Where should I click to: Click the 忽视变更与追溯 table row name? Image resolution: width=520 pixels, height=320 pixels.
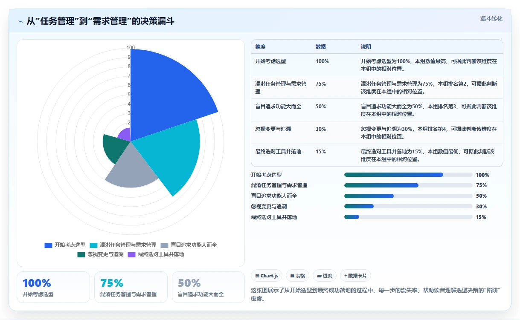coord(273,129)
